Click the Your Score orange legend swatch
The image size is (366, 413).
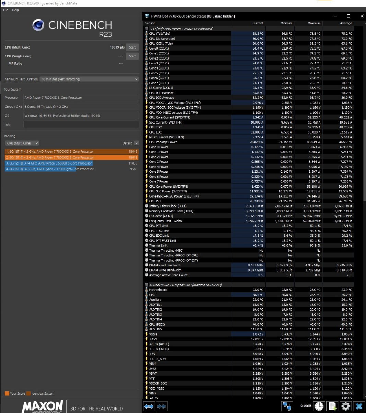[7, 393]
